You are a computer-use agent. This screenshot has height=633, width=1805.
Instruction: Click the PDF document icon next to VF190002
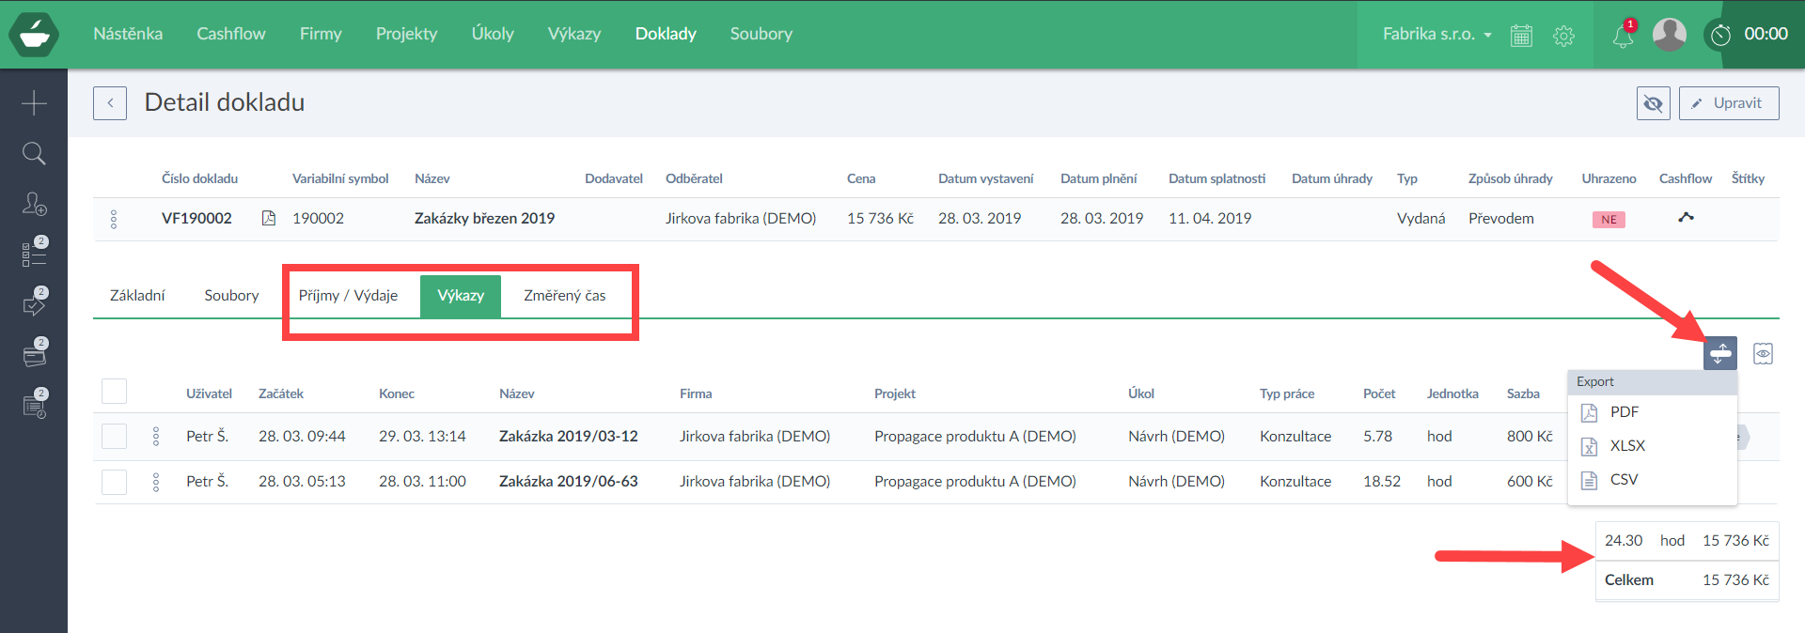[x=269, y=218]
